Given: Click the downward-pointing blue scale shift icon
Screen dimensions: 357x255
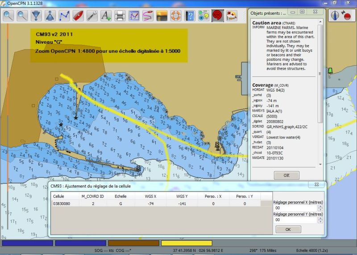Looking at the screenshot, I should point(36,16).
